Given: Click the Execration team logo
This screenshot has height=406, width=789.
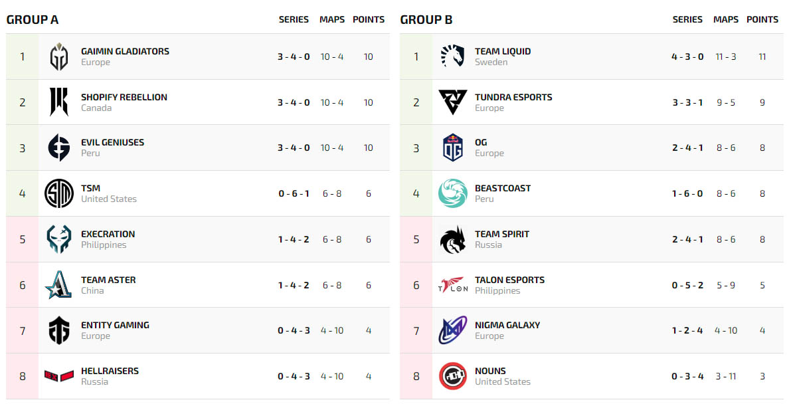Looking at the screenshot, I should [x=59, y=239].
